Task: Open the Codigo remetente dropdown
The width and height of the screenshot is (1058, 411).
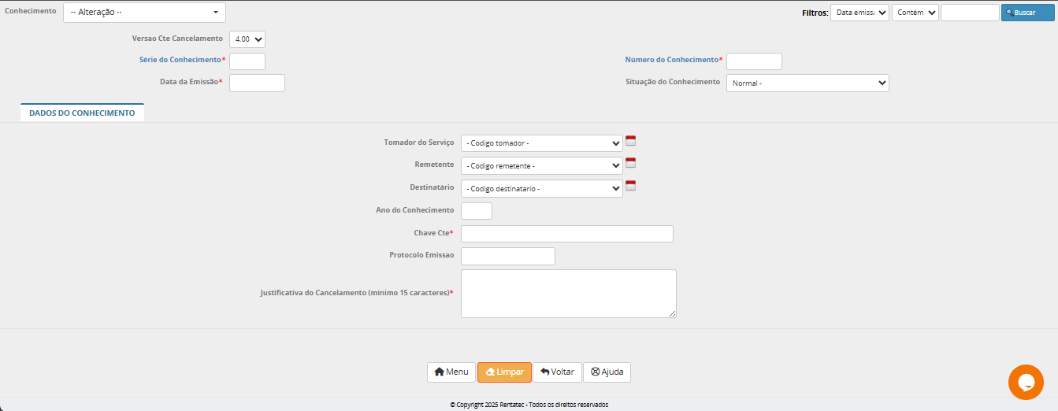Action: click(x=541, y=166)
